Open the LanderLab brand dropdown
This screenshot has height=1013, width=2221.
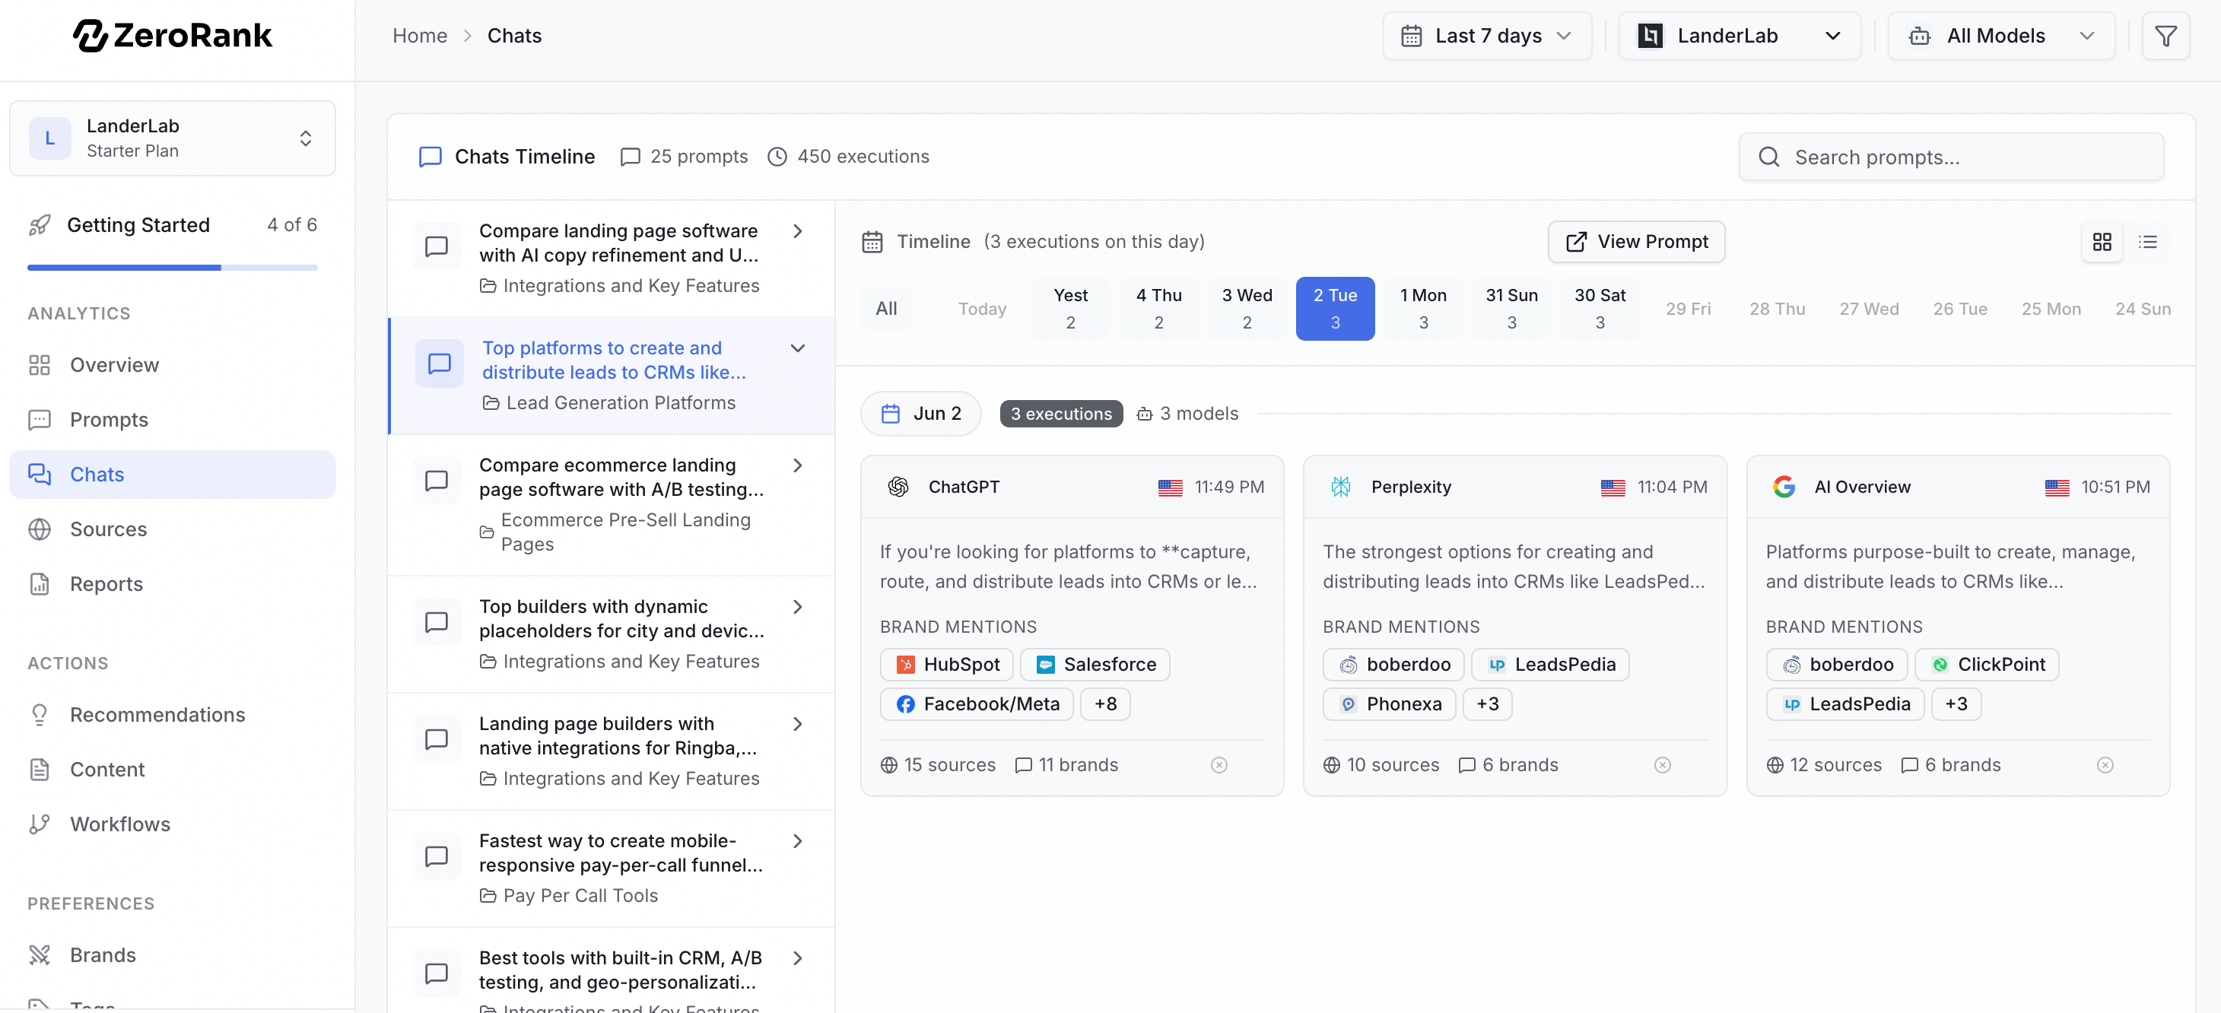click(1739, 35)
